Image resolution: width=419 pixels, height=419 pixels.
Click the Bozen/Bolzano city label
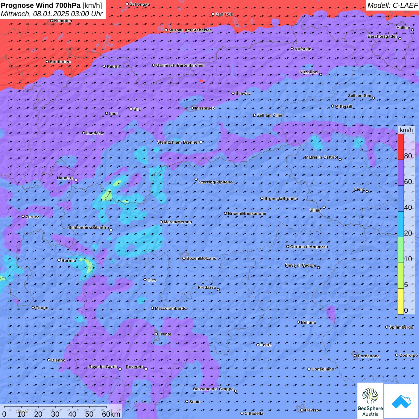click(201, 258)
